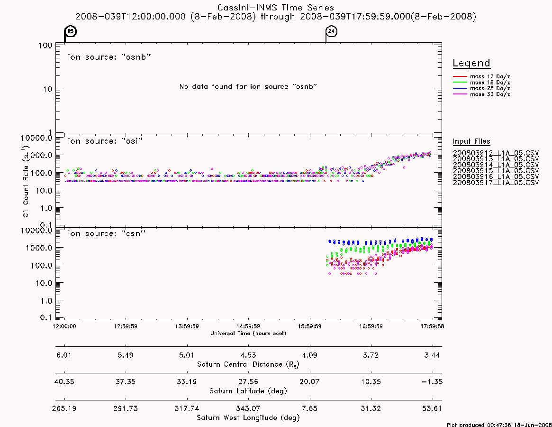Select the Input Files heading
552x427 pixels.
(471, 141)
